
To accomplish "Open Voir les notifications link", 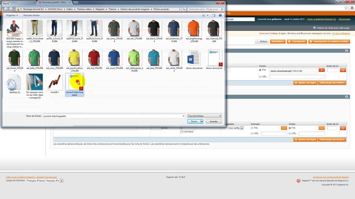I will (x=341, y=33).
